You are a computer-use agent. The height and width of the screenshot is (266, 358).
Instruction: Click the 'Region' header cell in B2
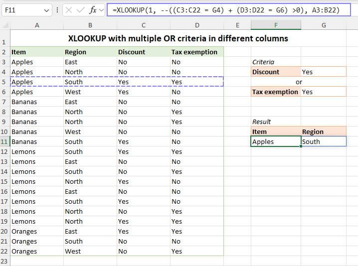(x=90, y=52)
